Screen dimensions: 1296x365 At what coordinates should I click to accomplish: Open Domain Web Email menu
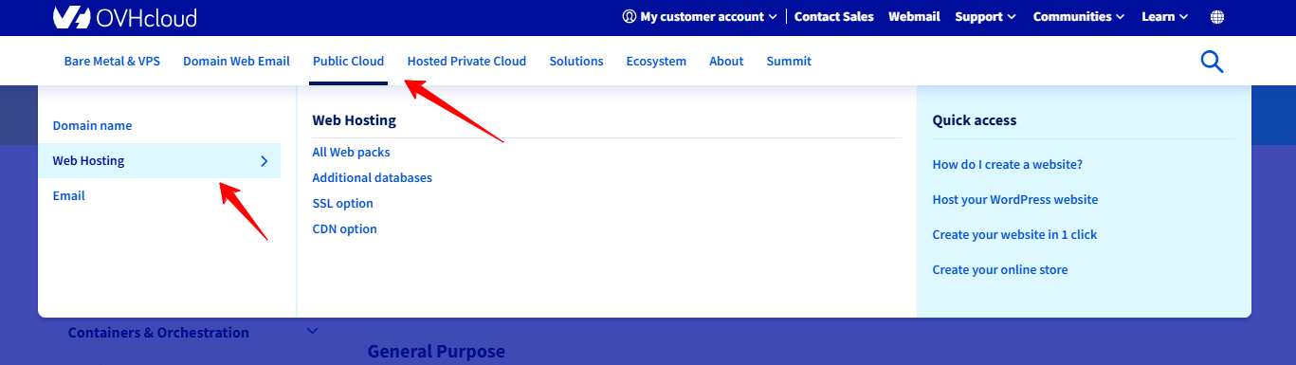coord(236,61)
